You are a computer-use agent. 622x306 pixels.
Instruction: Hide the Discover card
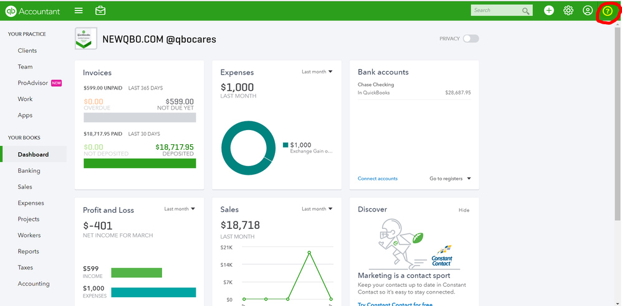point(464,210)
